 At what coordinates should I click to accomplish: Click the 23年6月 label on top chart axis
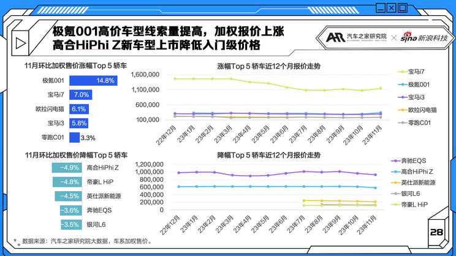(x=278, y=135)
